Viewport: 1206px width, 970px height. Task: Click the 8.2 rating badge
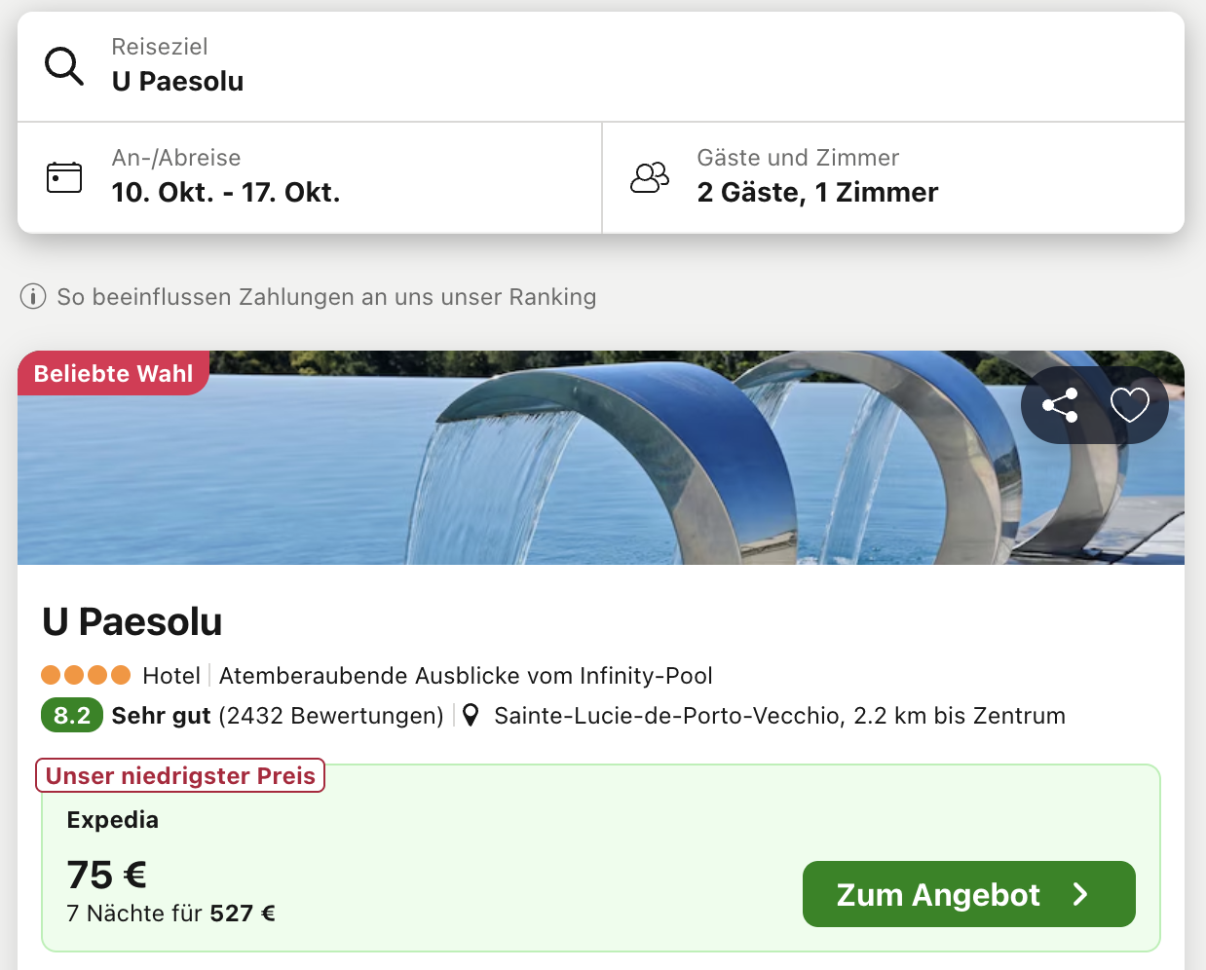[72, 716]
